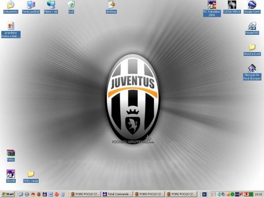
Task: Select Miesta v sieti network icon
Action: (51, 5)
